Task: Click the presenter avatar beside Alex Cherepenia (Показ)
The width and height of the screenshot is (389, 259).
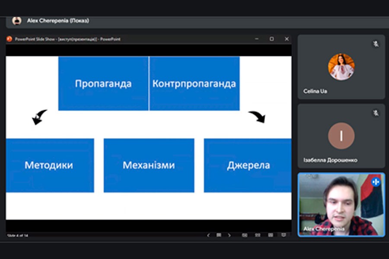Action: (17, 21)
